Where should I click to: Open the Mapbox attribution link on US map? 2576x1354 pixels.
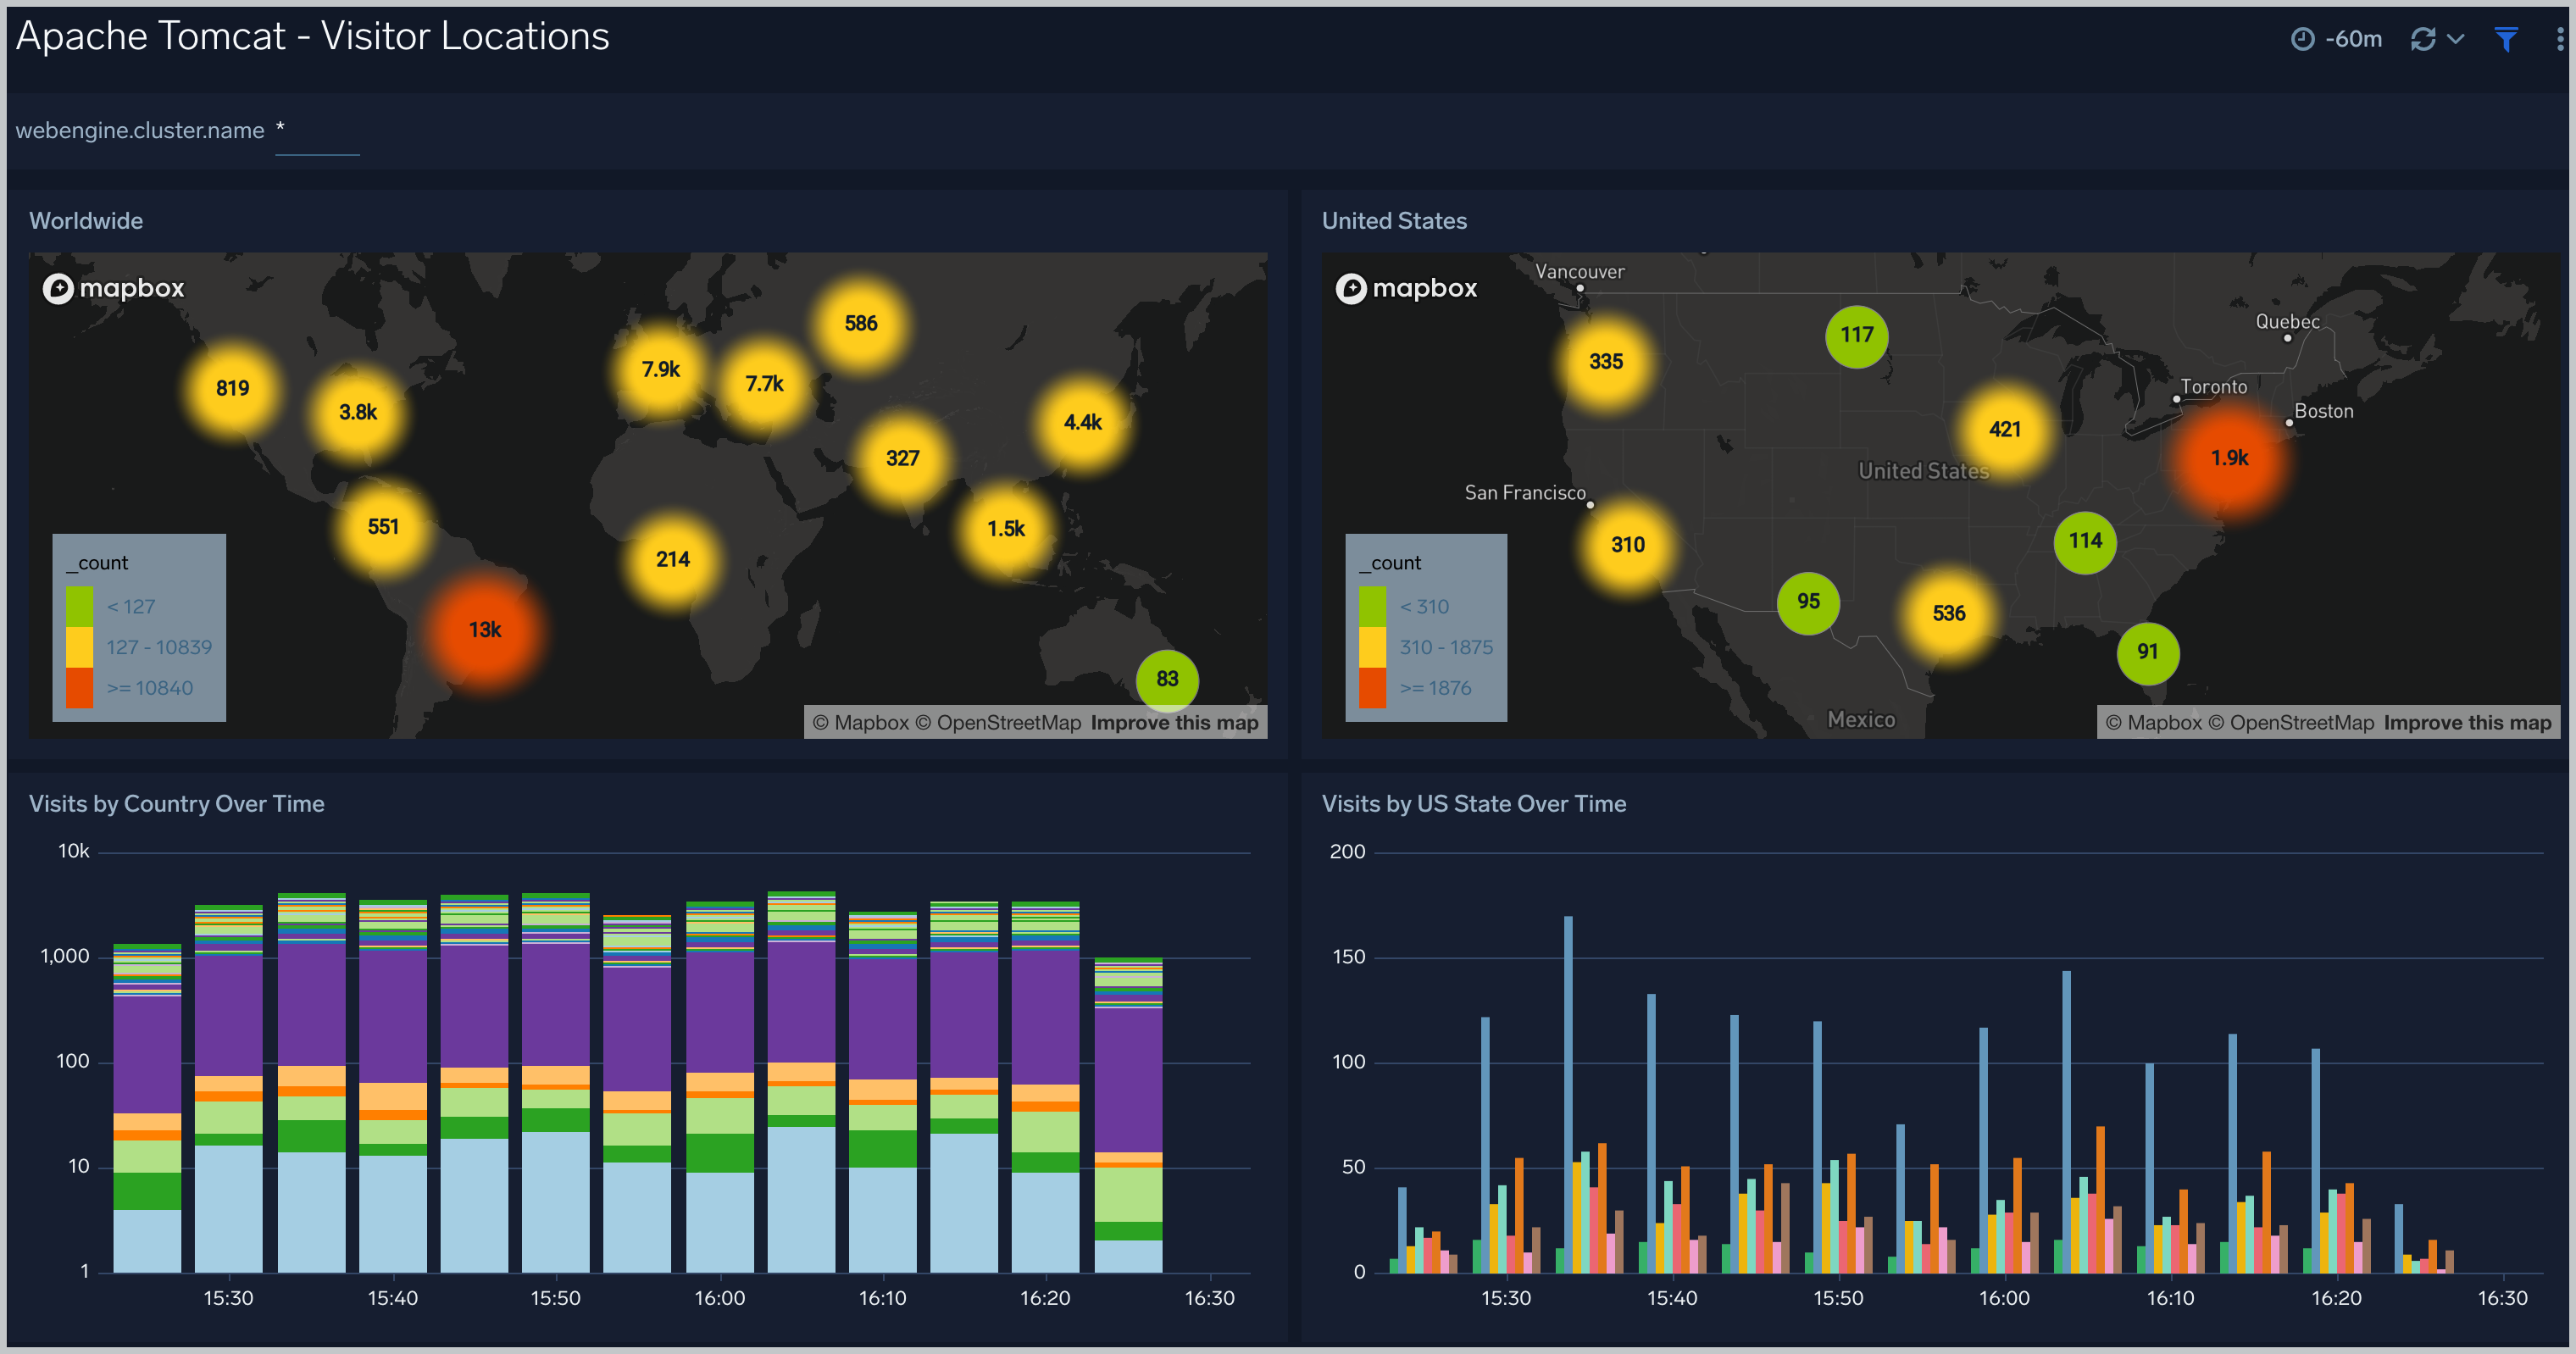click(2154, 722)
